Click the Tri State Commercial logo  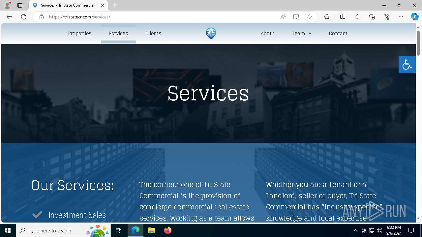tap(211, 33)
